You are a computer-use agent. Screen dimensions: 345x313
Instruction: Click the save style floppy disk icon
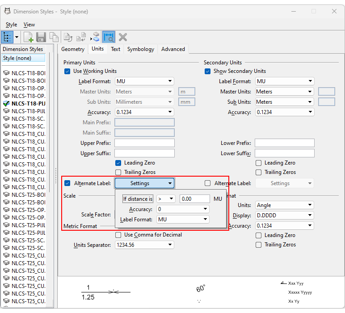(x=41, y=37)
